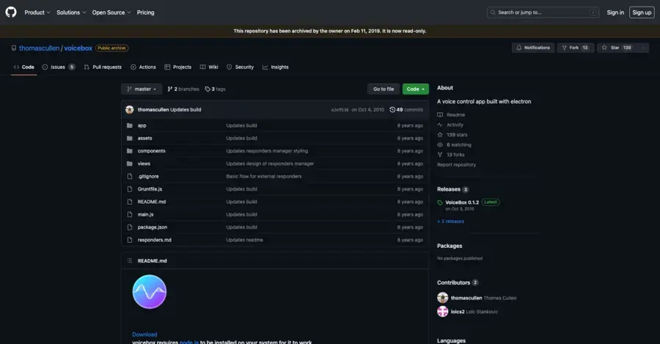Click the Gruntfile.js file icon
The width and height of the screenshot is (660, 344).
point(130,189)
